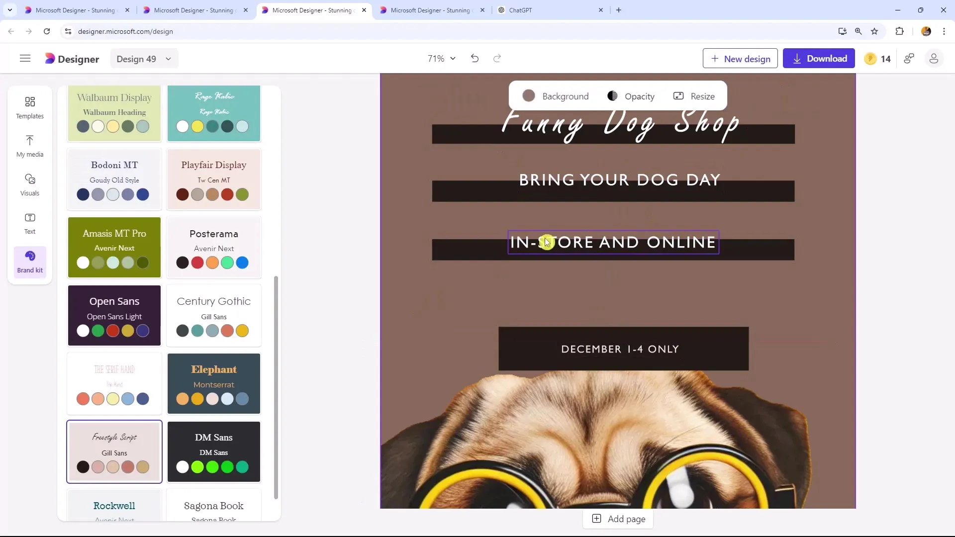The width and height of the screenshot is (955, 537).
Task: Click the Add Page button
Action: 619,519
